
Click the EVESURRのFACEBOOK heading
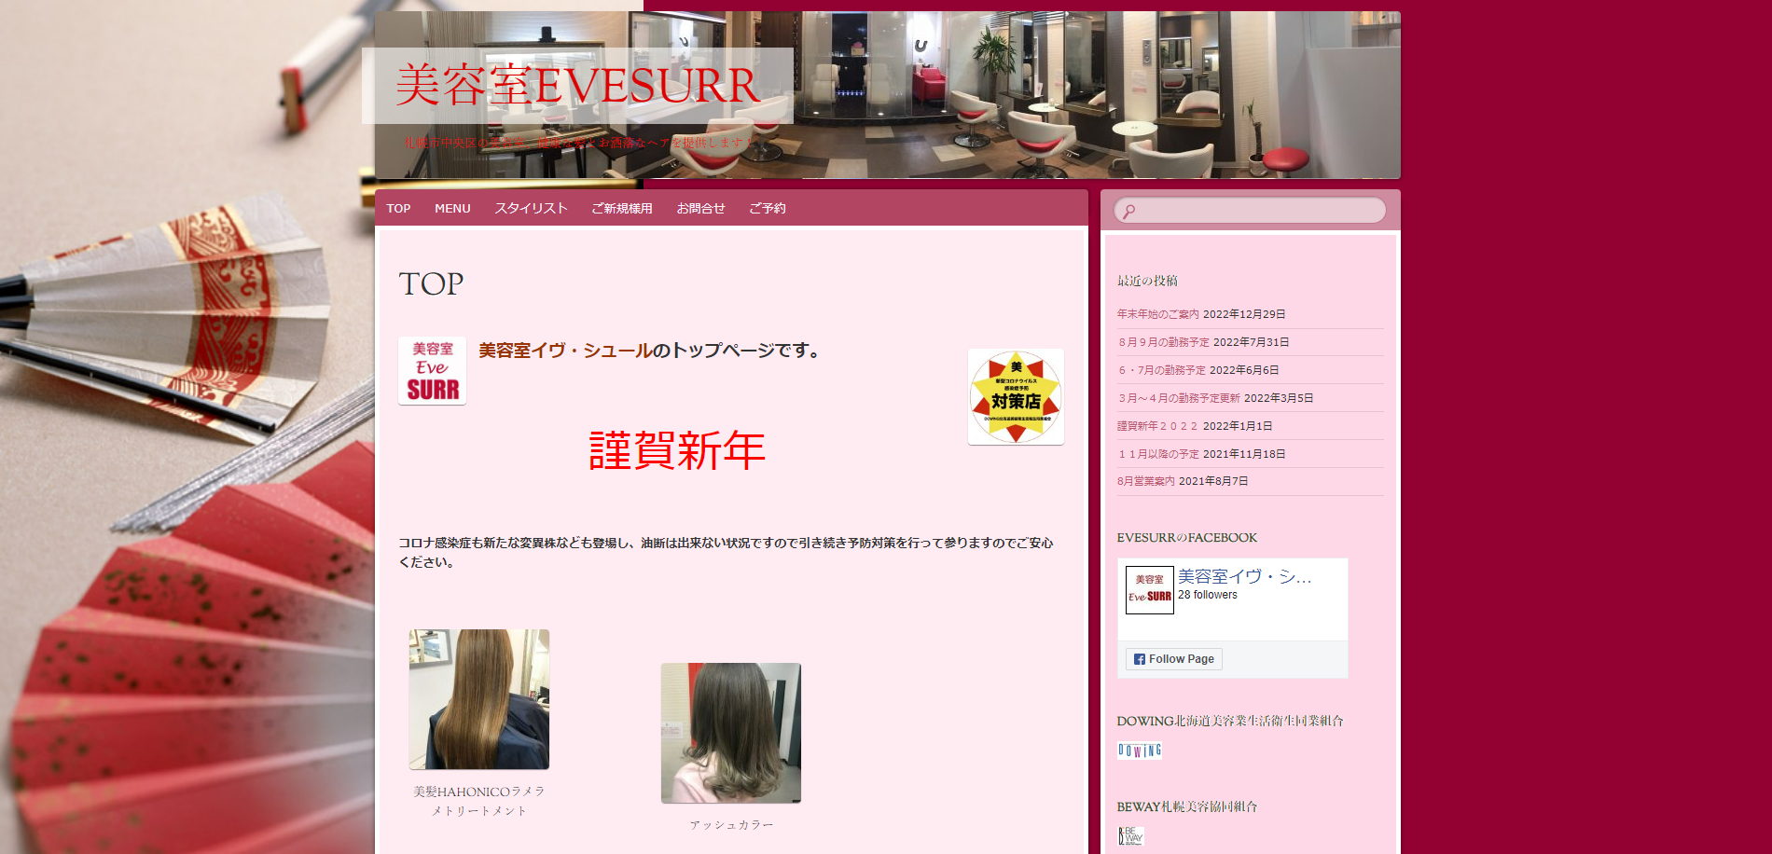[x=1187, y=538]
